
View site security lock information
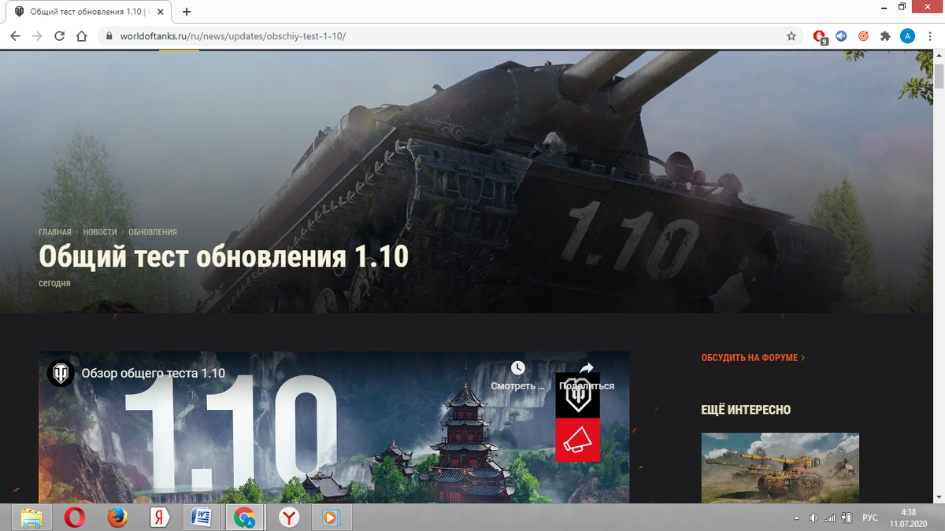click(109, 36)
